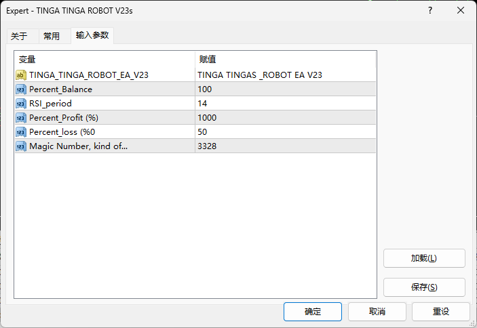
Task: Confirm settings with the 确定 button
Action: [x=313, y=312]
